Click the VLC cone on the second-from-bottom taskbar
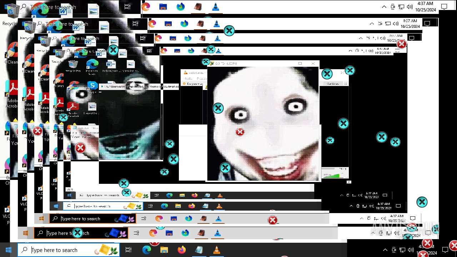457x257 pixels. [x=218, y=233]
